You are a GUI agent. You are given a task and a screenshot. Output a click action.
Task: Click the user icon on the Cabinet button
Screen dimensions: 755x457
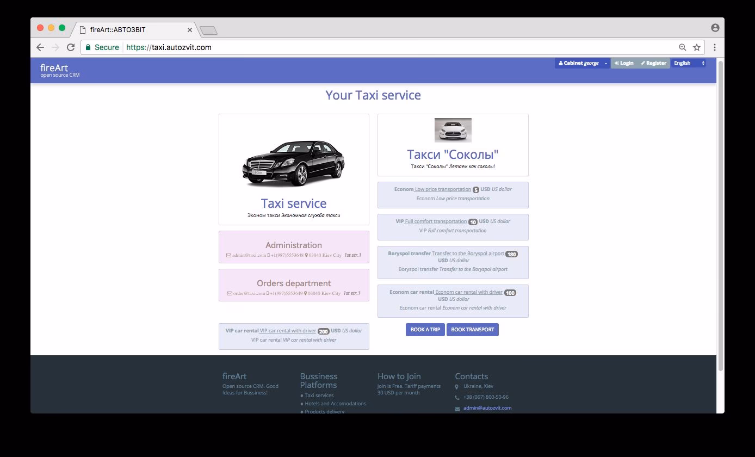(561, 63)
